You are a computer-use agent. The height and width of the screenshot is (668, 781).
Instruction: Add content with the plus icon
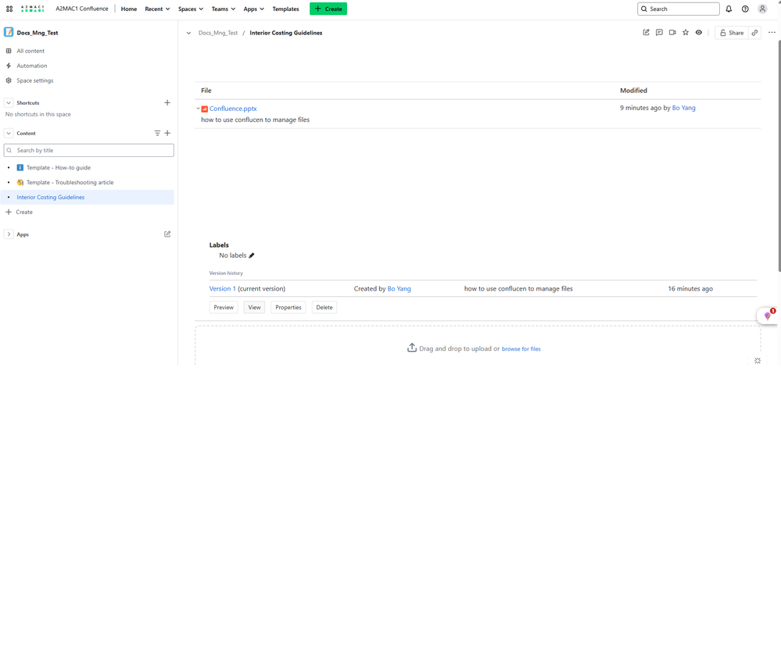point(167,133)
